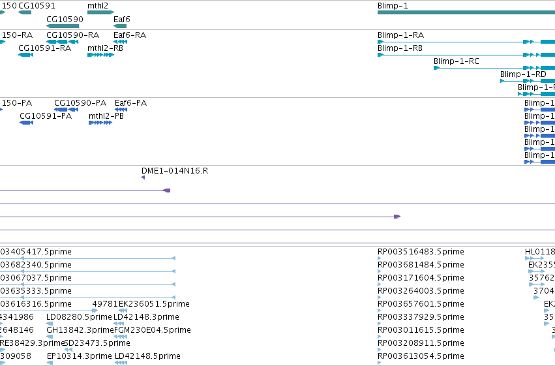Select the purple right-pointing arrowhead near Blimp-1 start
The height and width of the screenshot is (366, 555).
pos(397,217)
